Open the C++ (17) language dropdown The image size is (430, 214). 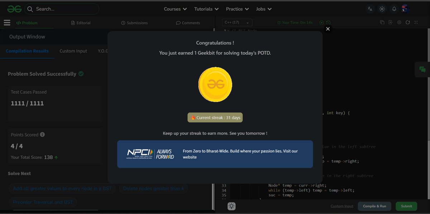click(x=237, y=23)
